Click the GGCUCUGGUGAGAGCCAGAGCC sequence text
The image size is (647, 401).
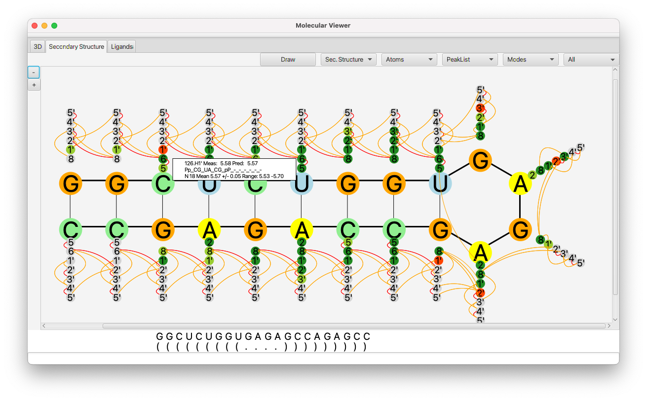click(263, 336)
